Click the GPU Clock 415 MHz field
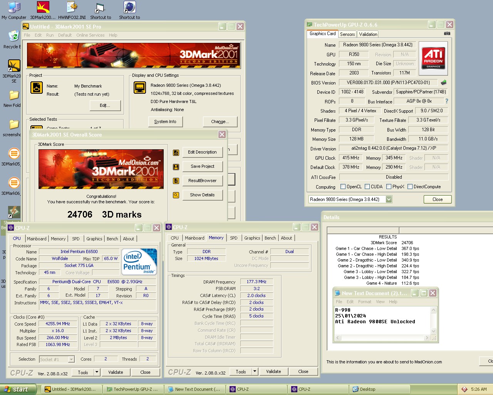 click(351, 158)
